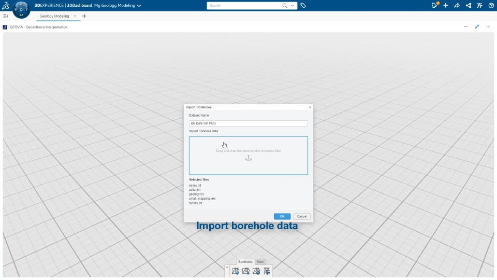The image size is (497, 280).
Task: Click the search magnifier icon
Action: tap(285, 5)
